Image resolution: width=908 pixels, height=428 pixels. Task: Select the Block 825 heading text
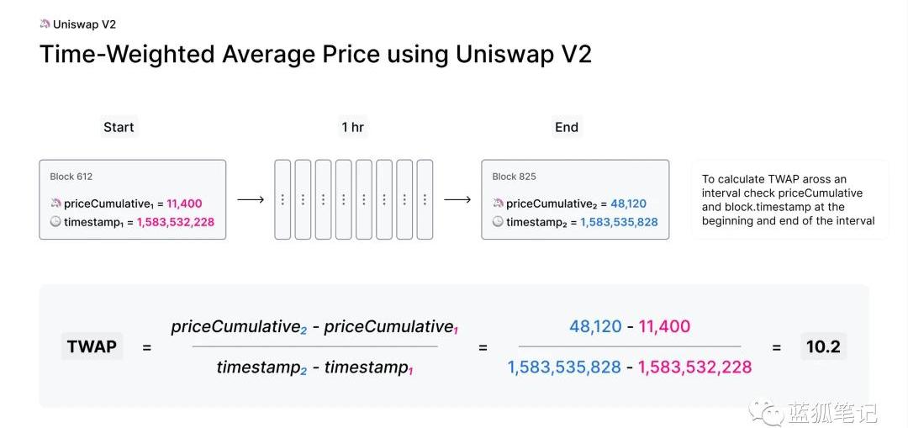tap(514, 177)
